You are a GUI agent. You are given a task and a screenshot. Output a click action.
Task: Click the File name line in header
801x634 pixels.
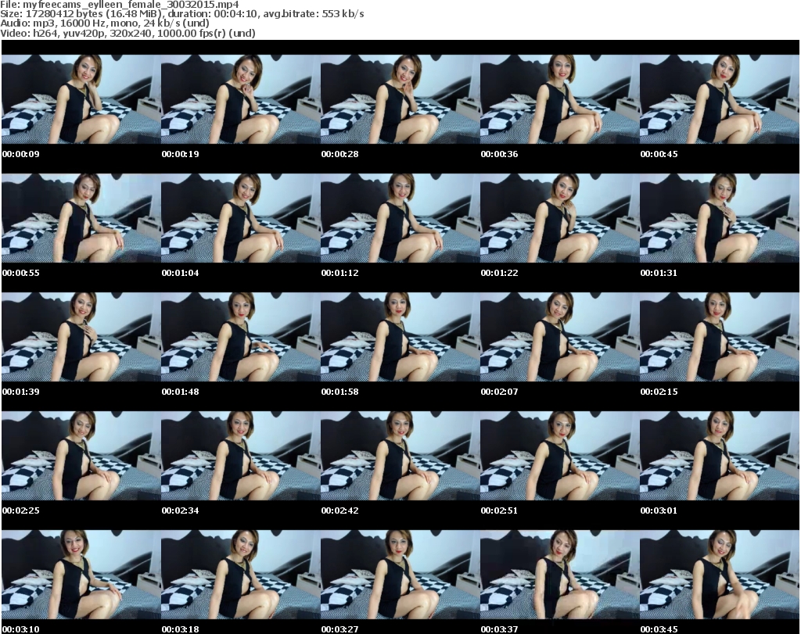pyautogui.click(x=120, y=5)
